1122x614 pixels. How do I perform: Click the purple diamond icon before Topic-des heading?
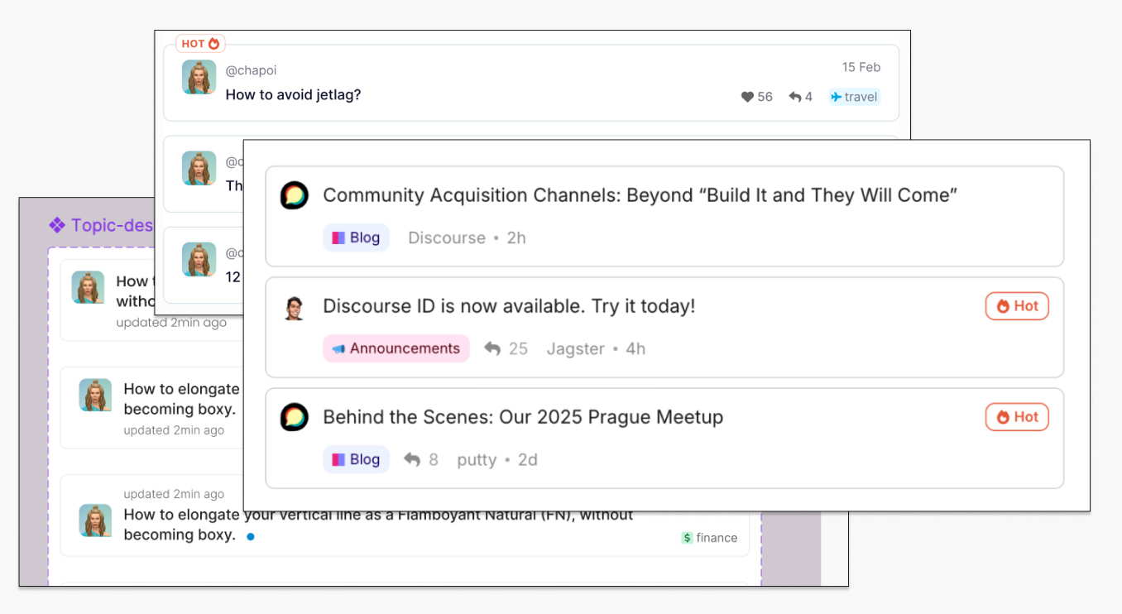pos(57,225)
